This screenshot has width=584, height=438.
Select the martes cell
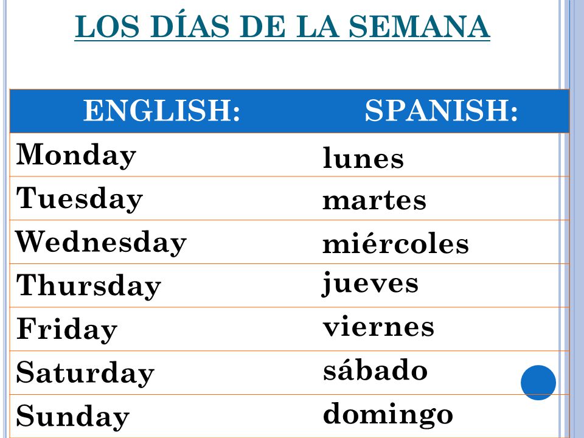[x=374, y=201]
